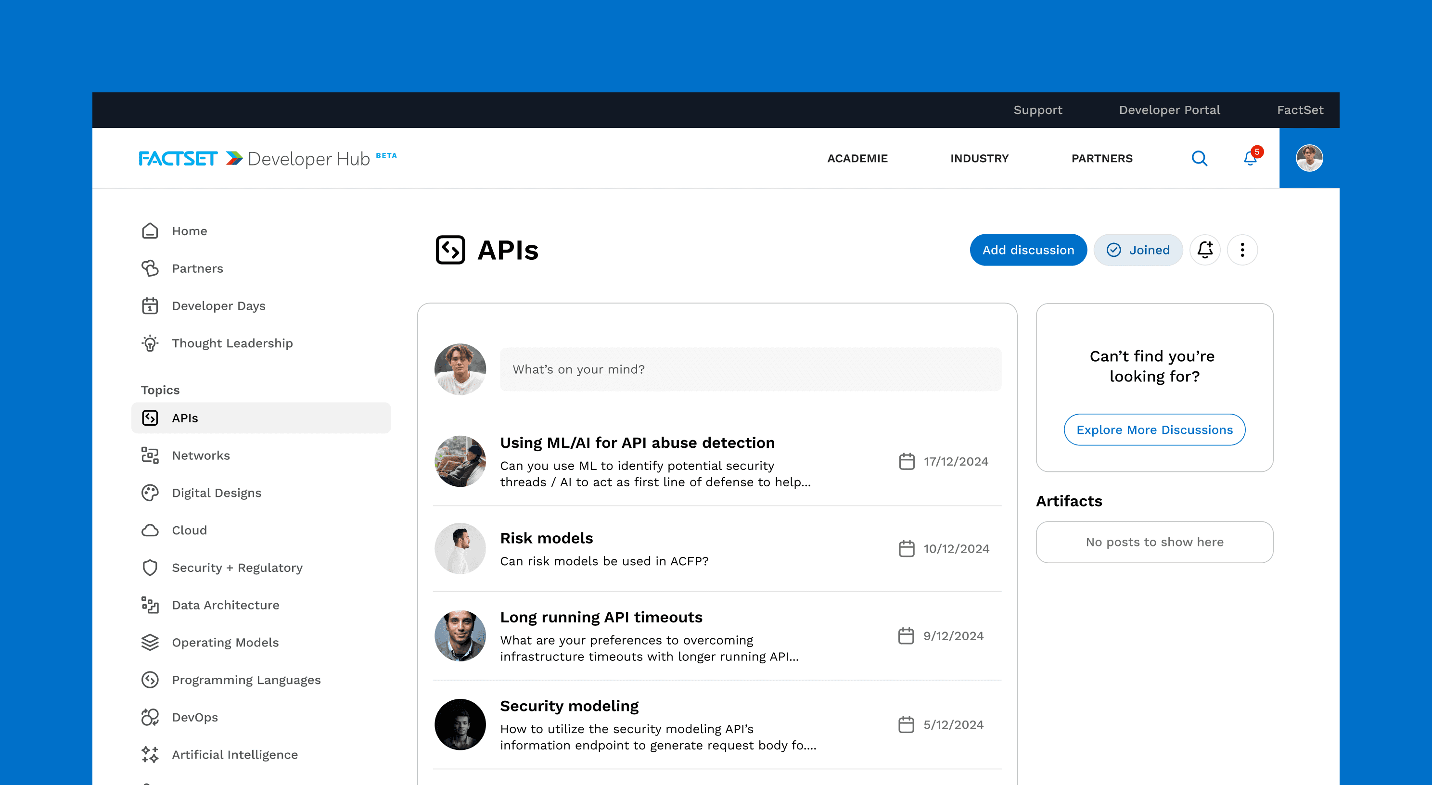Click the APIs topic icon in sidebar
Image resolution: width=1432 pixels, height=785 pixels.
(x=150, y=418)
